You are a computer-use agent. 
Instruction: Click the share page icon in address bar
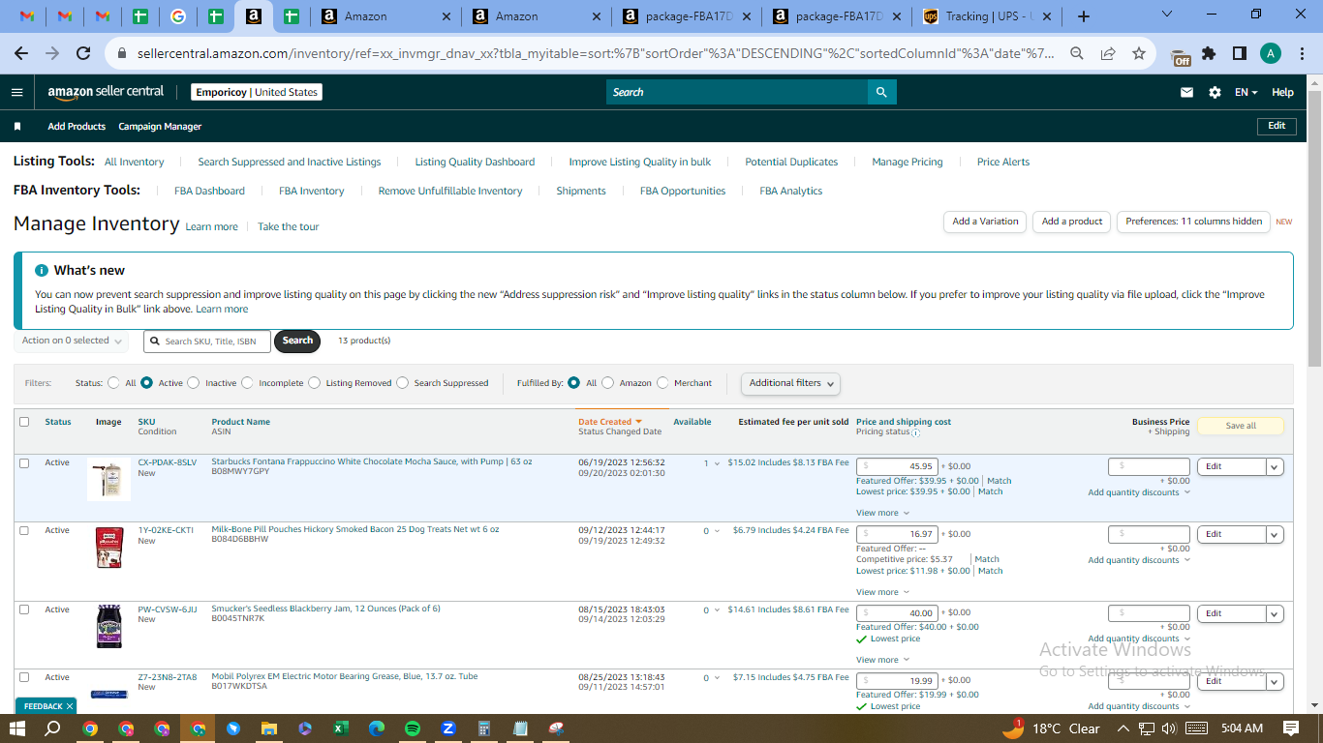(1107, 54)
